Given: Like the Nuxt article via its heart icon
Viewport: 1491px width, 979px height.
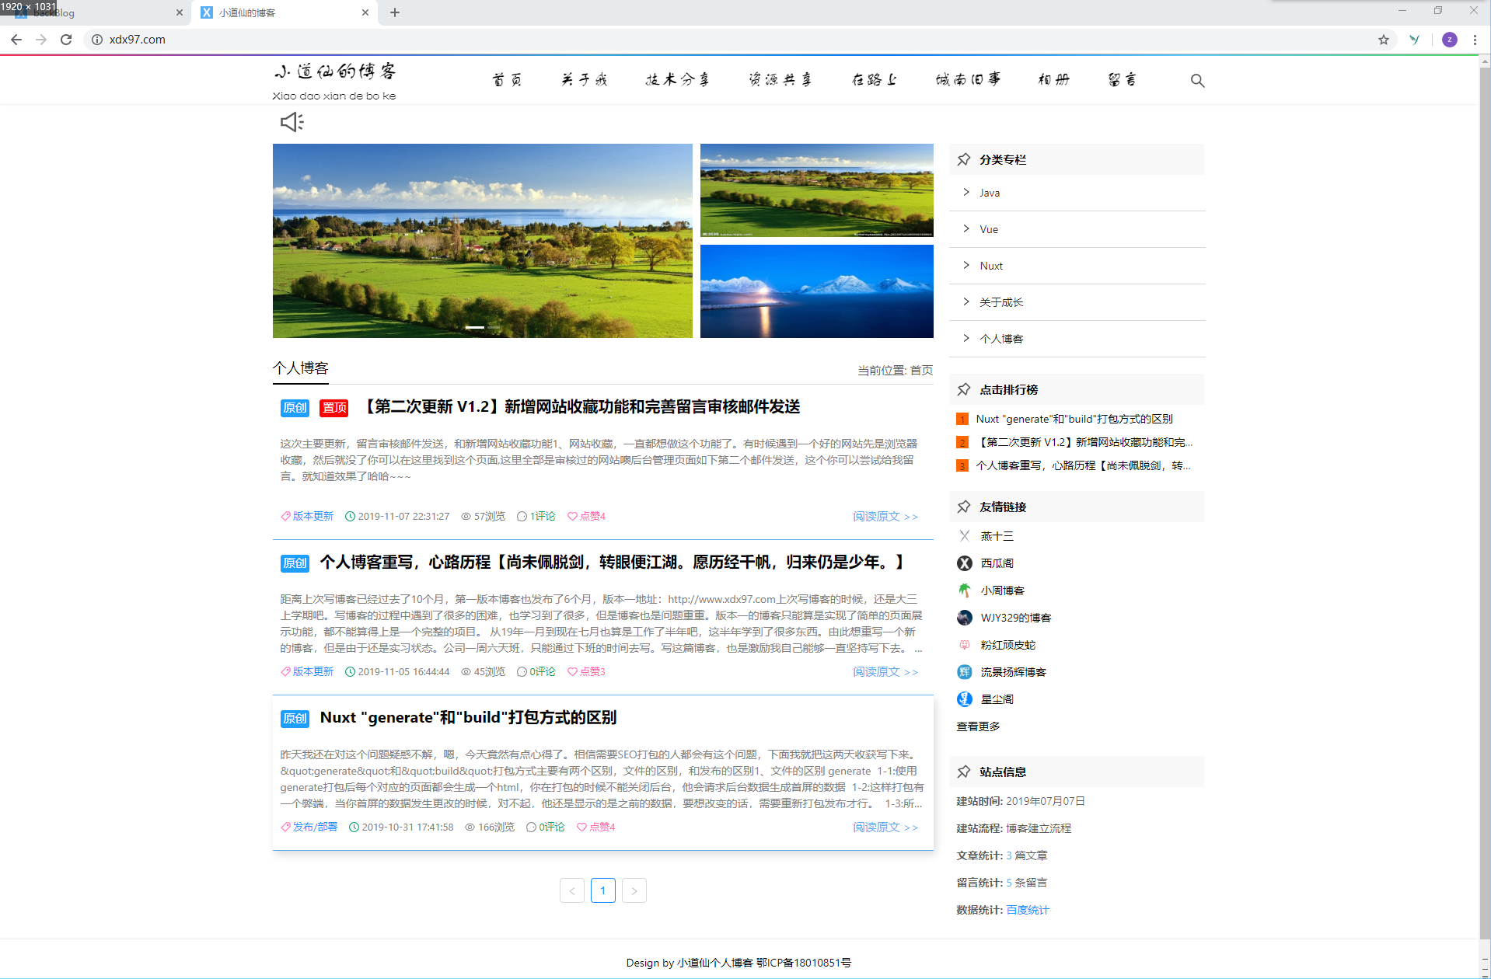Looking at the screenshot, I should [583, 827].
